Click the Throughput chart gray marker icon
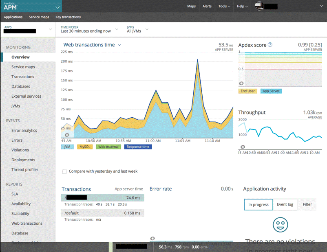The width and height of the screenshot is (327, 252). pyautogui.click(x=243, y=147)
